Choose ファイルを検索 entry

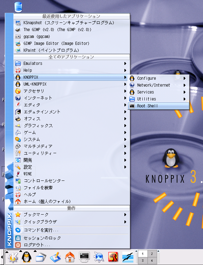[72, 188]
